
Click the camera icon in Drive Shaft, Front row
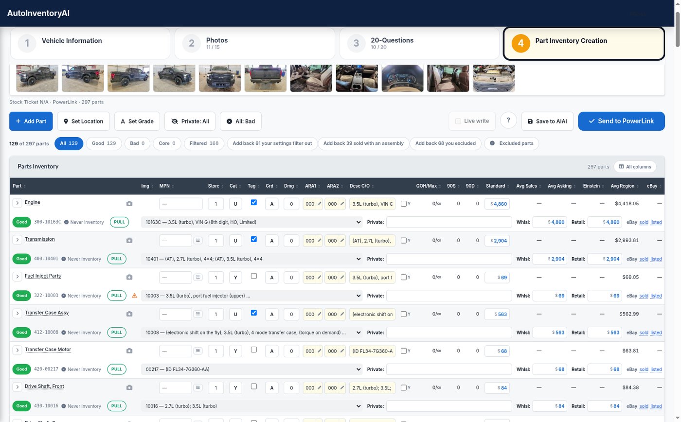pyautogui.click(x=129, y=387)
